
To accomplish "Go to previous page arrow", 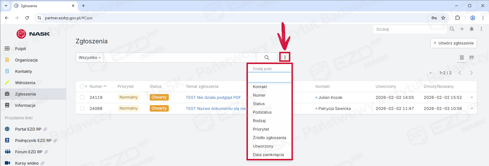I will (460, 73).
